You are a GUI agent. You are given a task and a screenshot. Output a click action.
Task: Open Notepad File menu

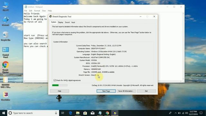click(x=26, y=11)
